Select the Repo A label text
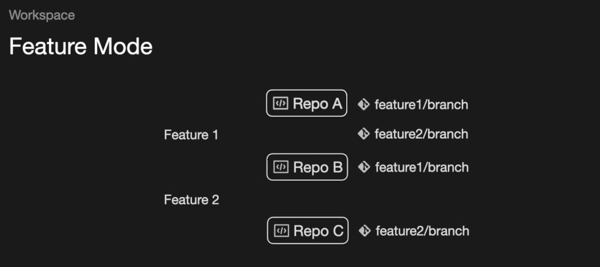This screenshot has height=267, width=600. (317, 104)
